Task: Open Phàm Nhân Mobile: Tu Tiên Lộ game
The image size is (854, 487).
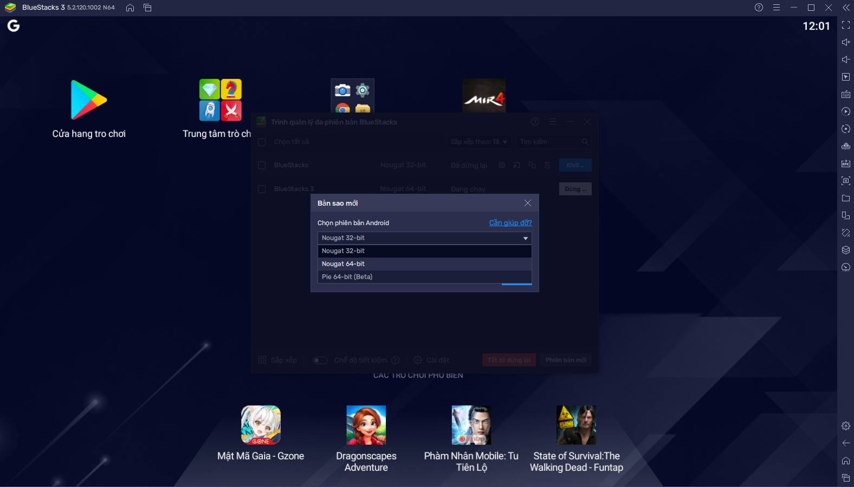Action: [471, 425]
